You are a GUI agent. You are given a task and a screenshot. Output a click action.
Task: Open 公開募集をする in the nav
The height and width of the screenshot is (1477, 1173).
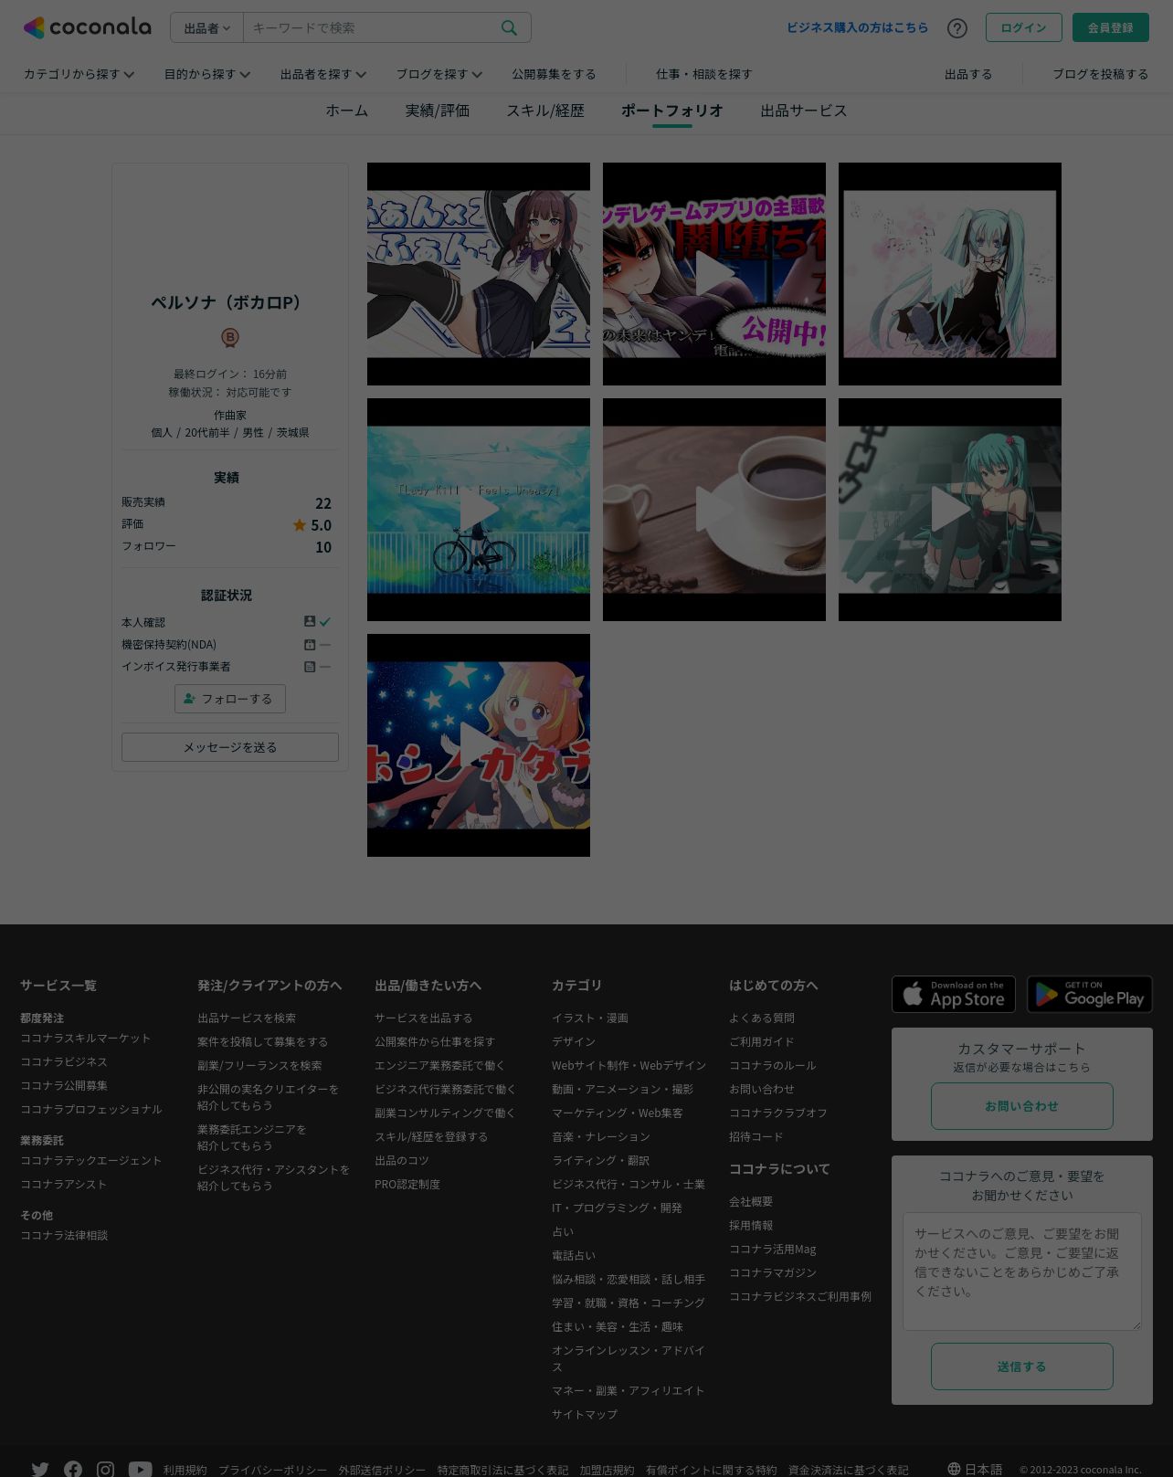(x=554, y=74)
